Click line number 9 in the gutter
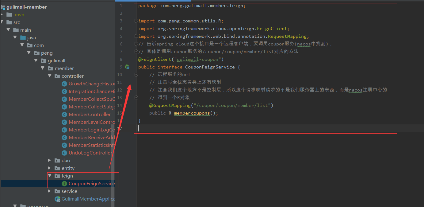This screenshot has height=207, width=424. tap(121, 67)
